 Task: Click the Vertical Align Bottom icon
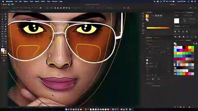click(x=69, y=8)
